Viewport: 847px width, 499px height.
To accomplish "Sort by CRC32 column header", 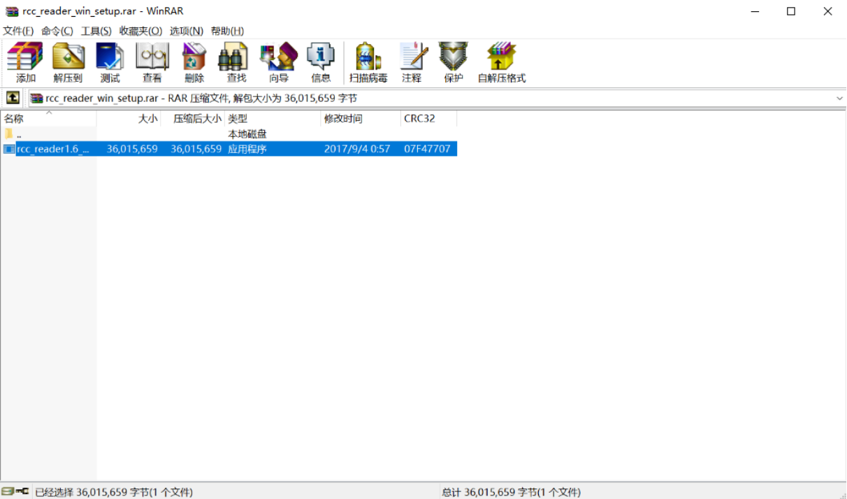I will [x=429, y=118].
